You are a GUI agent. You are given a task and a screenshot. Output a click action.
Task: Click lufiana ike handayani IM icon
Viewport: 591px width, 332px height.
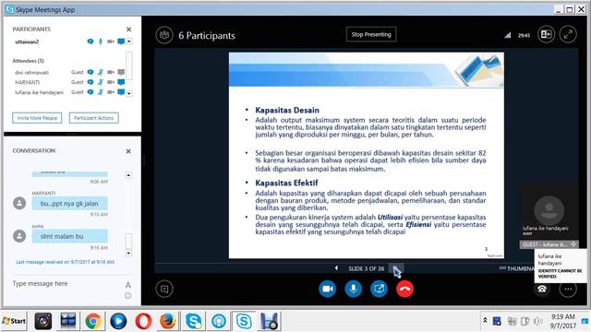pyautogui.click(x=90, y=92)
